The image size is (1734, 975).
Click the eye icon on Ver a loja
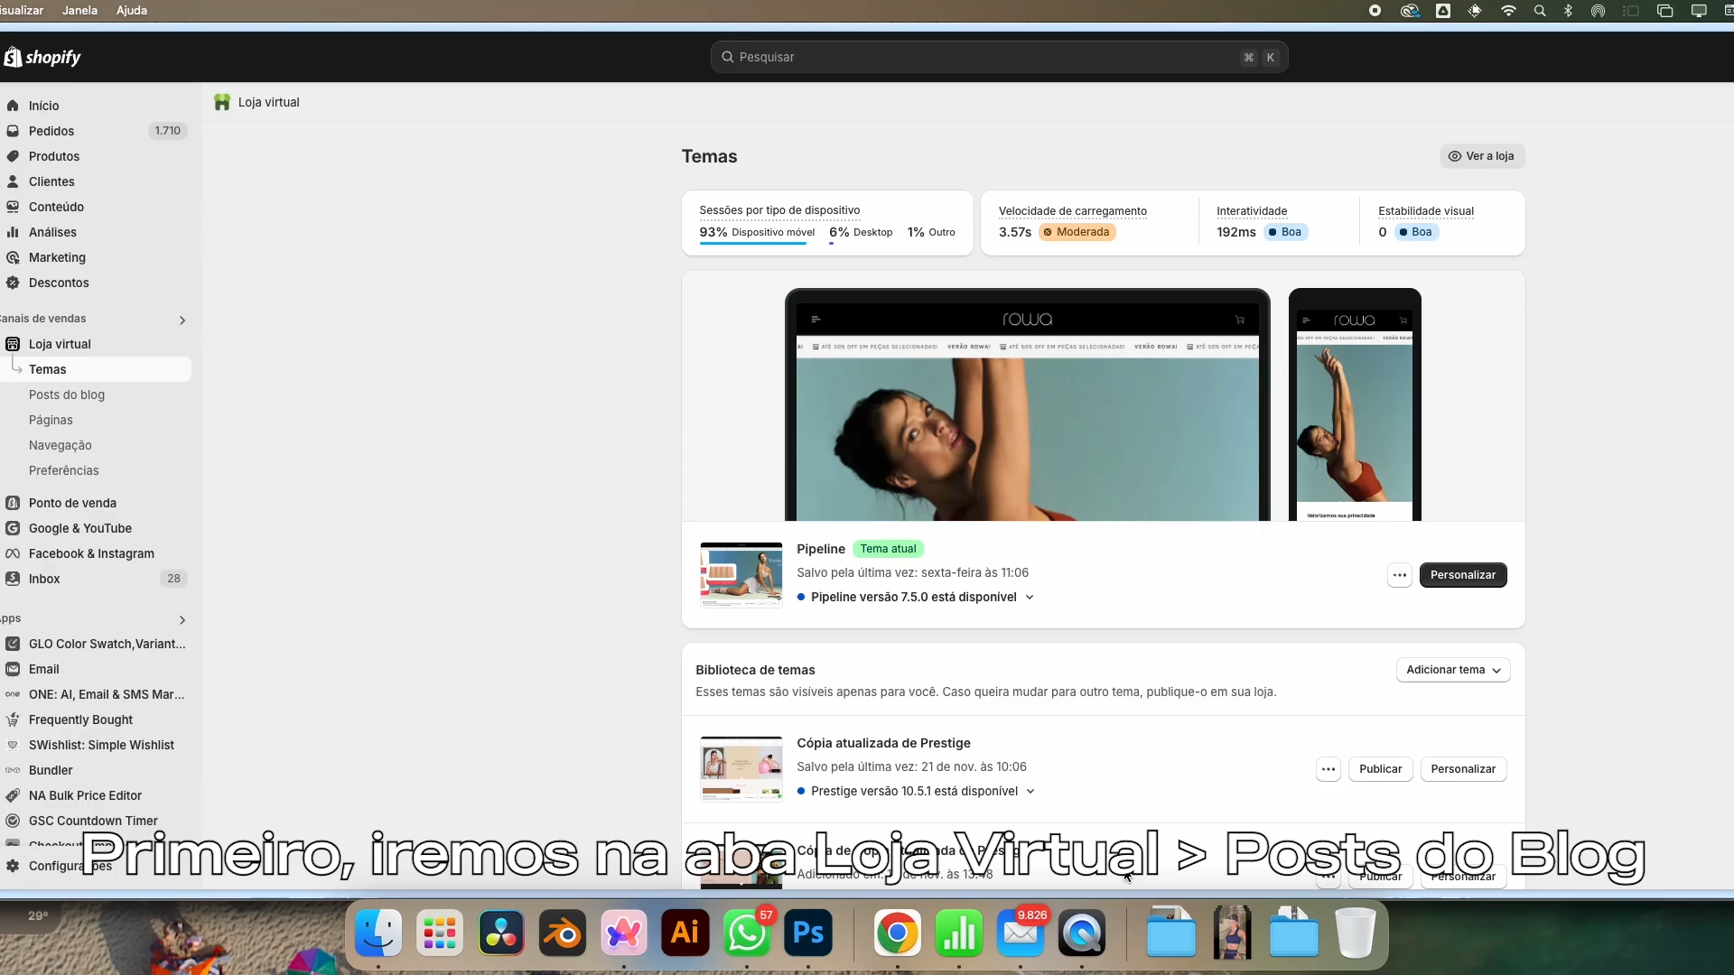(x=1454, y=156)
